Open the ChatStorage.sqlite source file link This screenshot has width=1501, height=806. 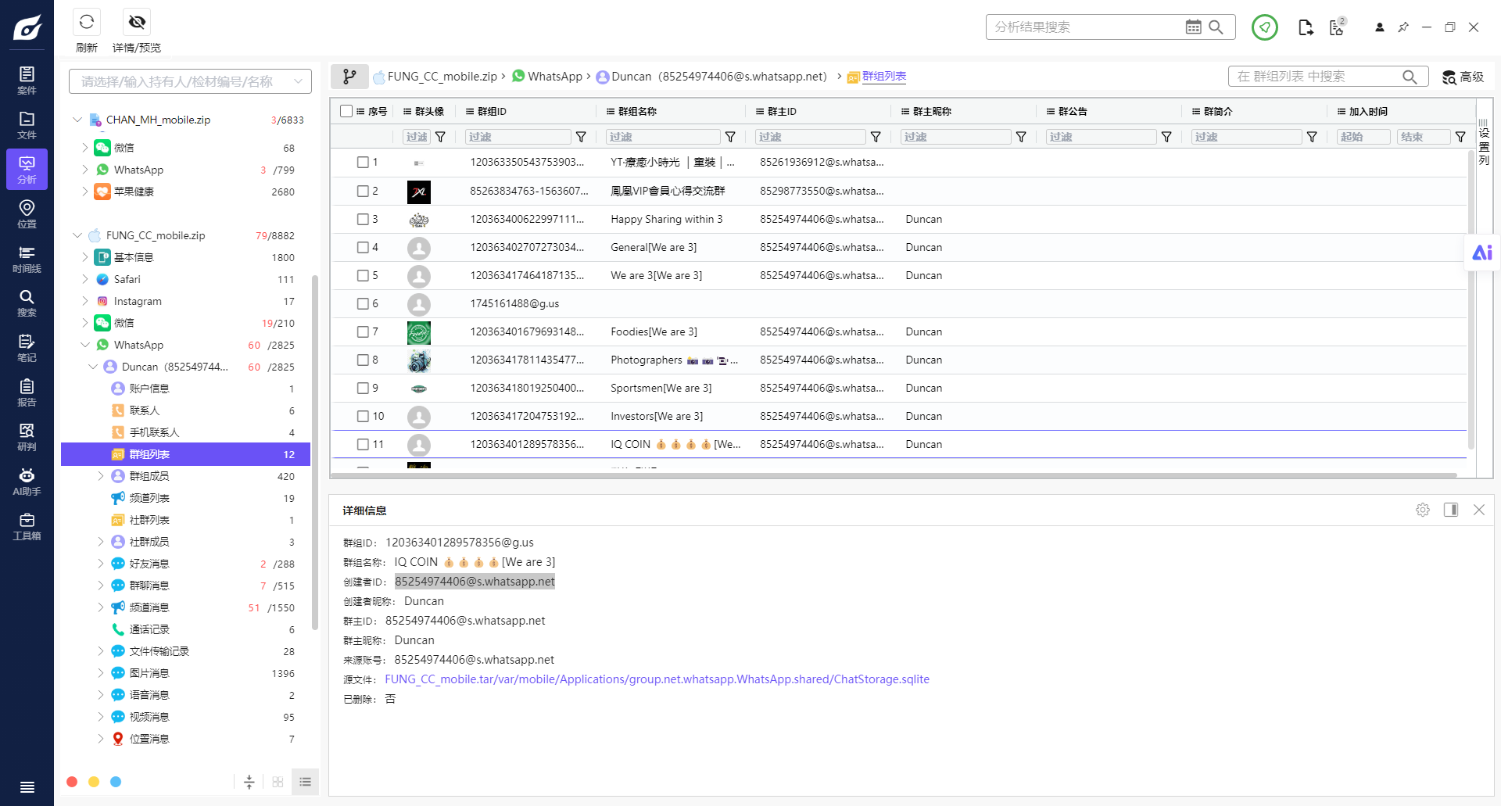[657, 679]
